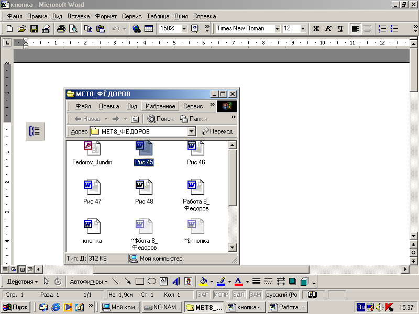Insert a text box
This screenshot has height=314, width=419.
[x=163, y=282]
